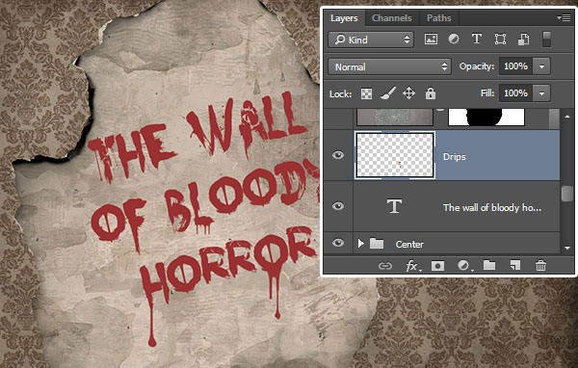
Task: Click the Center group folder icon
Action: pyautogui.click(x=377, y=243)
